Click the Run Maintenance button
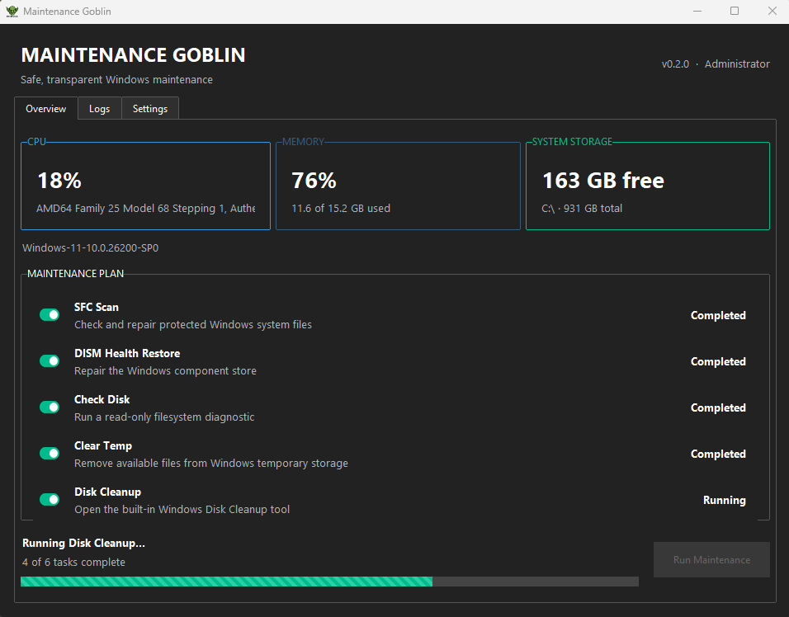 tap(711, 560)
